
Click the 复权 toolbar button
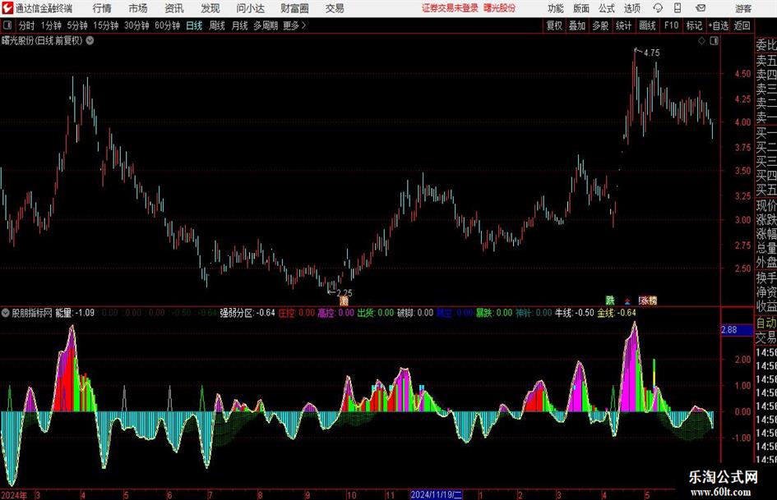click(554, 25)
